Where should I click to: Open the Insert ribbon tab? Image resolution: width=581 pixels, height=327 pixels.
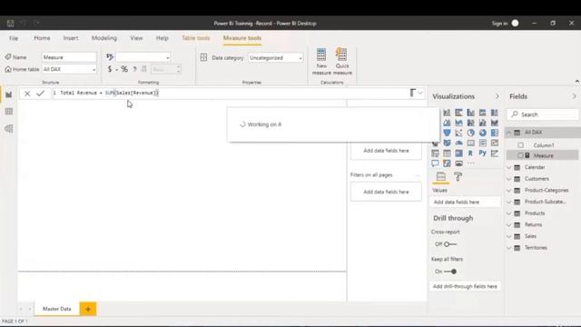point(71,38)
